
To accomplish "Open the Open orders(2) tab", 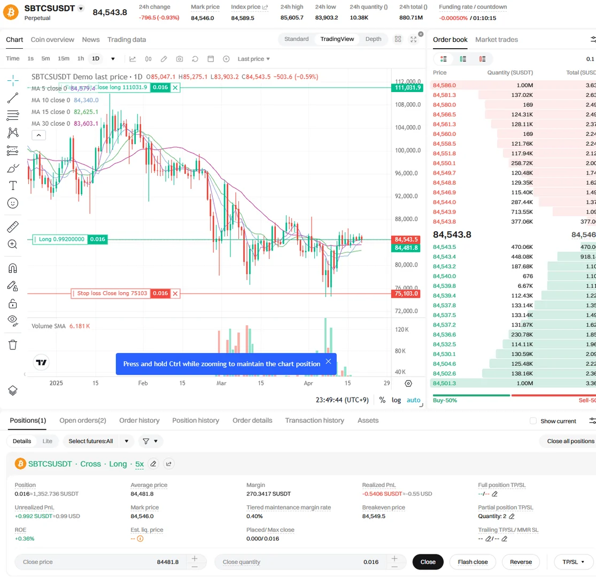I will coord(83,421).
